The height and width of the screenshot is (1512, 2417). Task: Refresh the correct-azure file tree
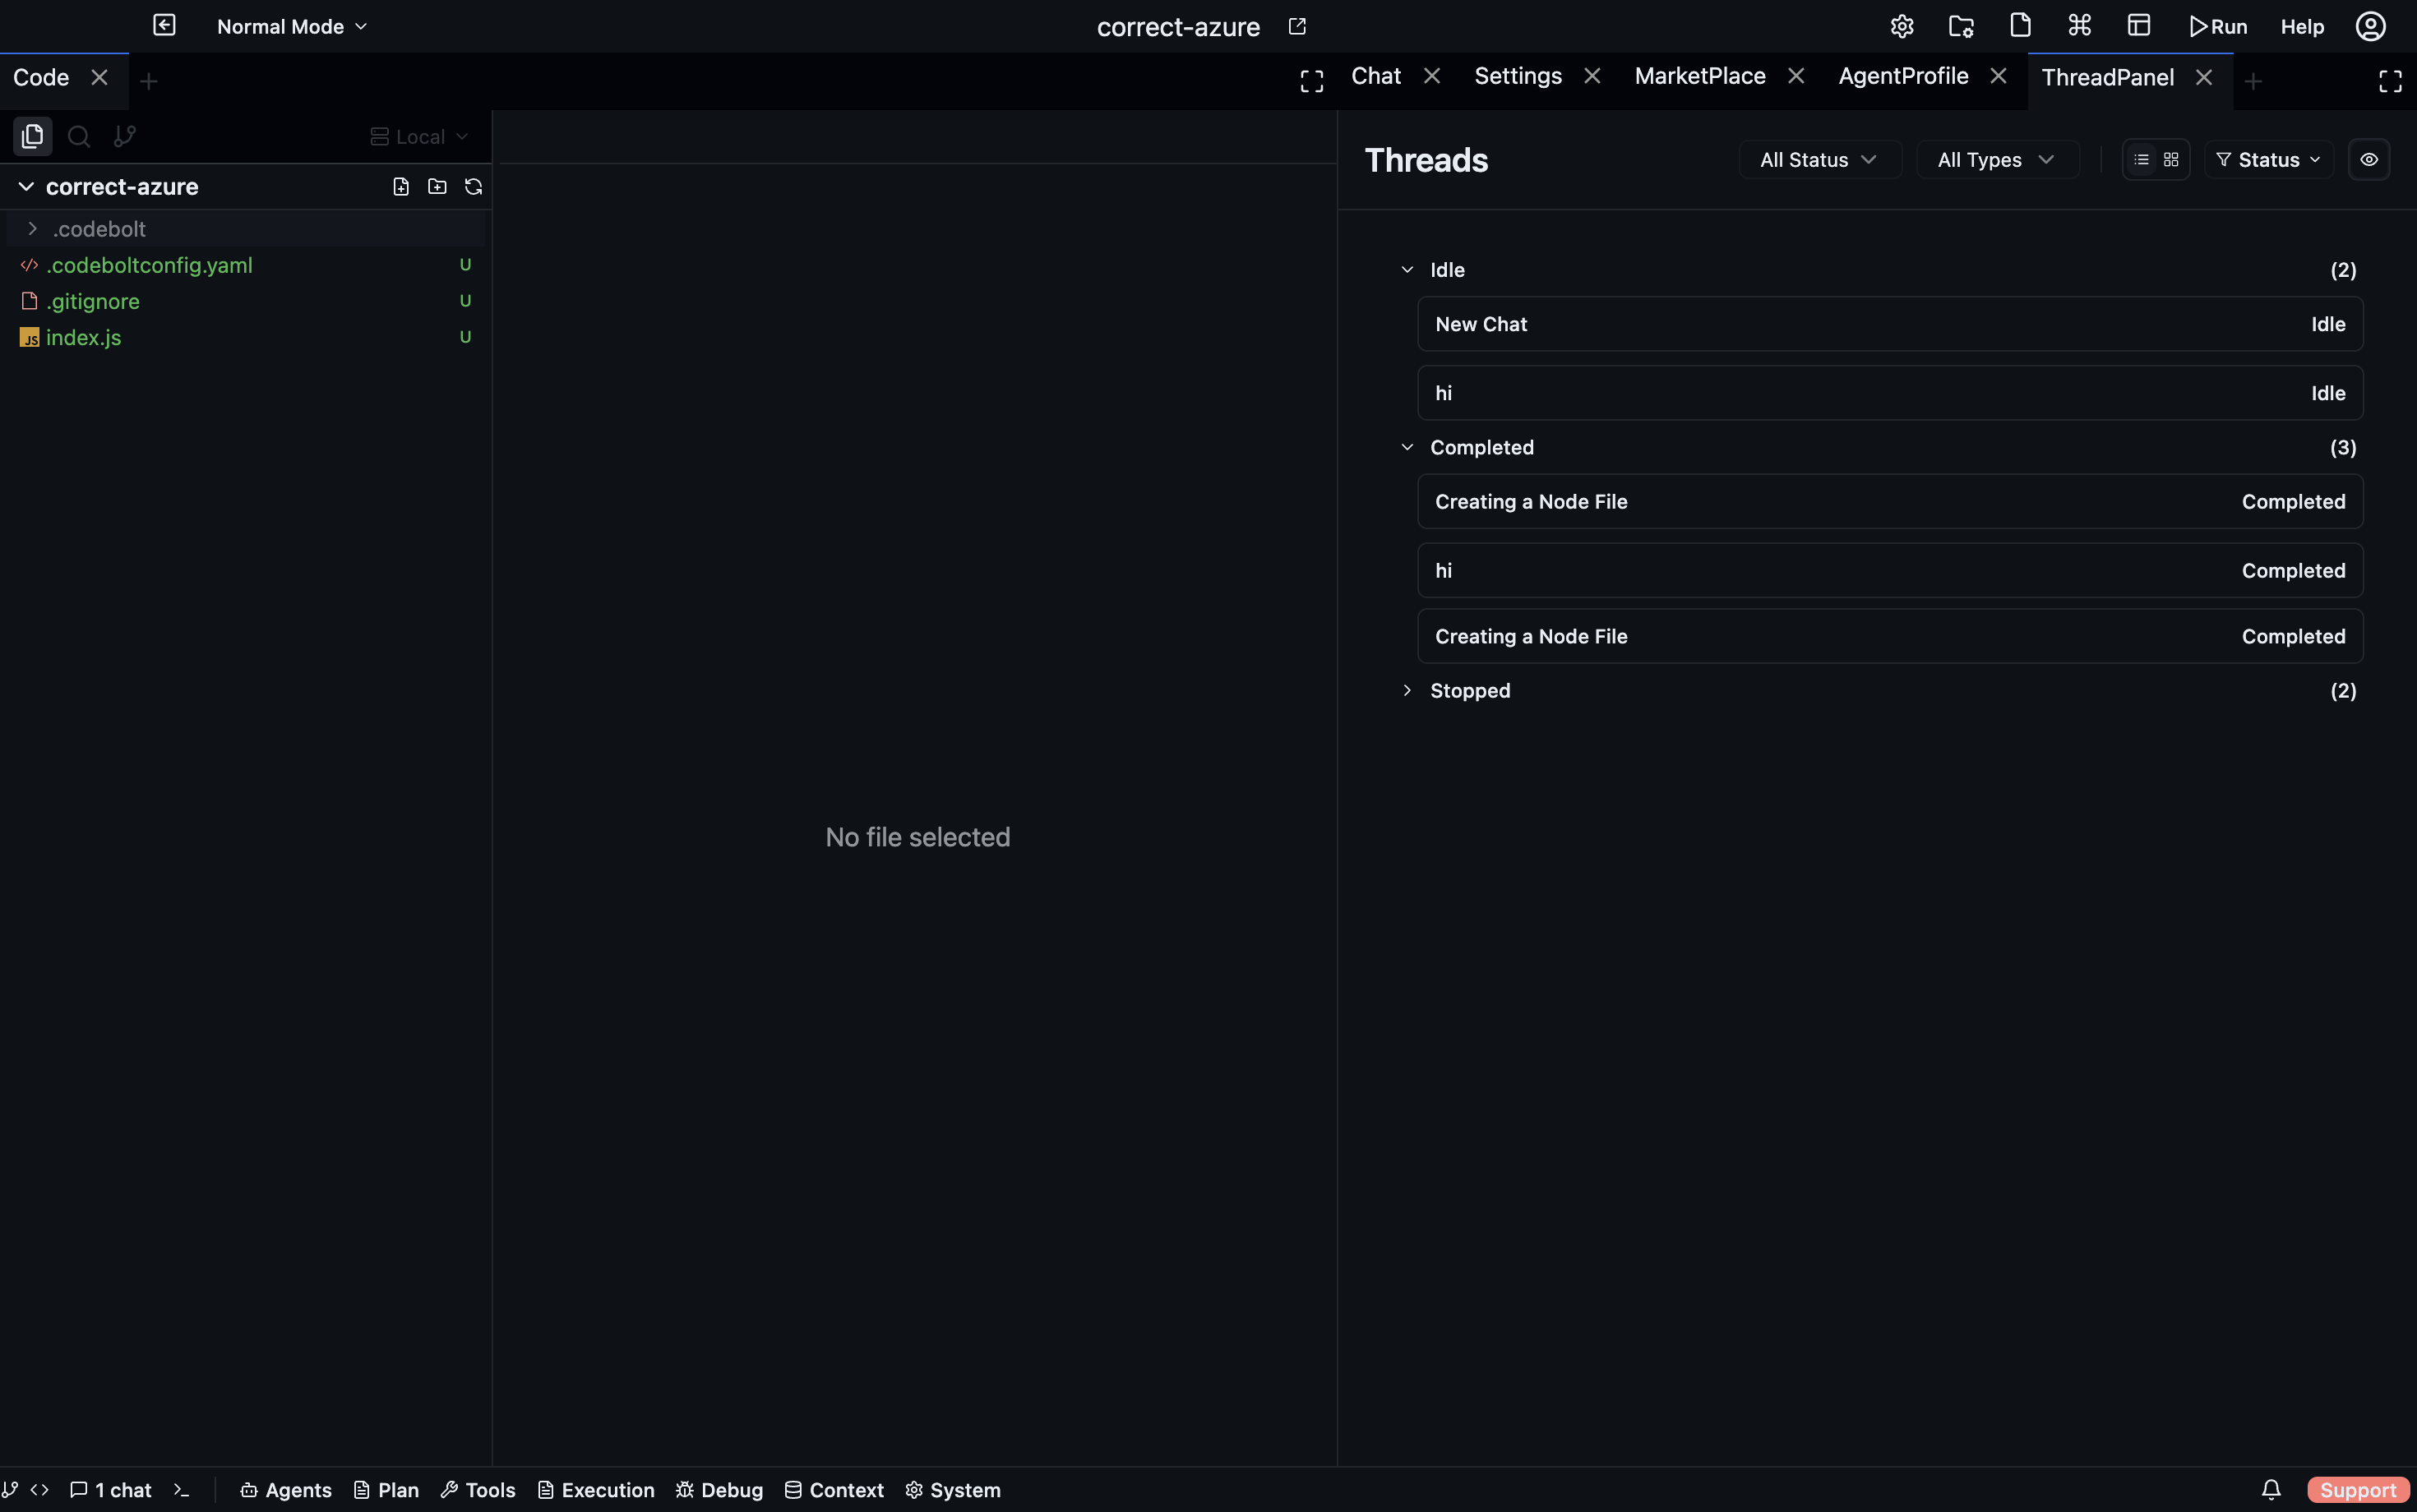[474, 187]
